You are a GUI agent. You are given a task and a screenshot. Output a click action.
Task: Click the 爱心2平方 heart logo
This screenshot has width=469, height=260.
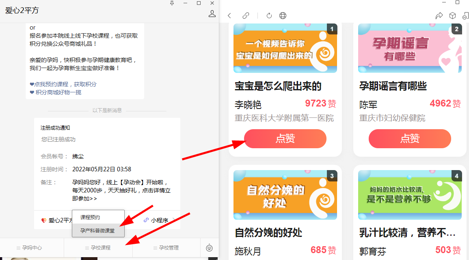click(x=44, y=220)
